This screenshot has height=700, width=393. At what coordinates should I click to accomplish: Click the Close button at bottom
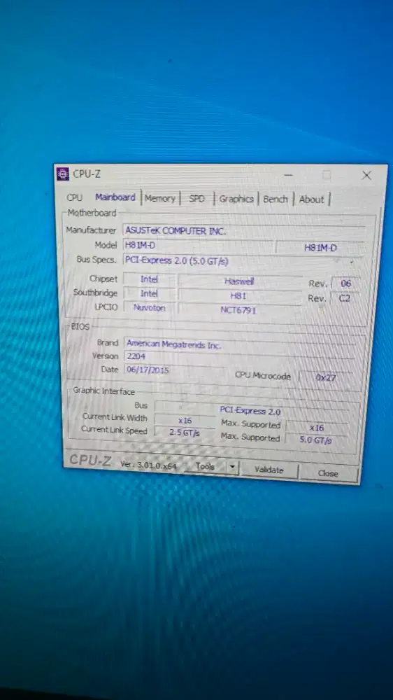(329, 473)
